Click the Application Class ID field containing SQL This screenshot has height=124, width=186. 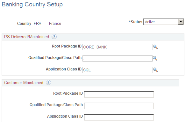pyautogui.click(x=118, y=70)
